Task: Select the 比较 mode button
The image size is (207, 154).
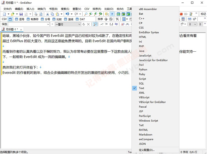Action: coord(57,19)
